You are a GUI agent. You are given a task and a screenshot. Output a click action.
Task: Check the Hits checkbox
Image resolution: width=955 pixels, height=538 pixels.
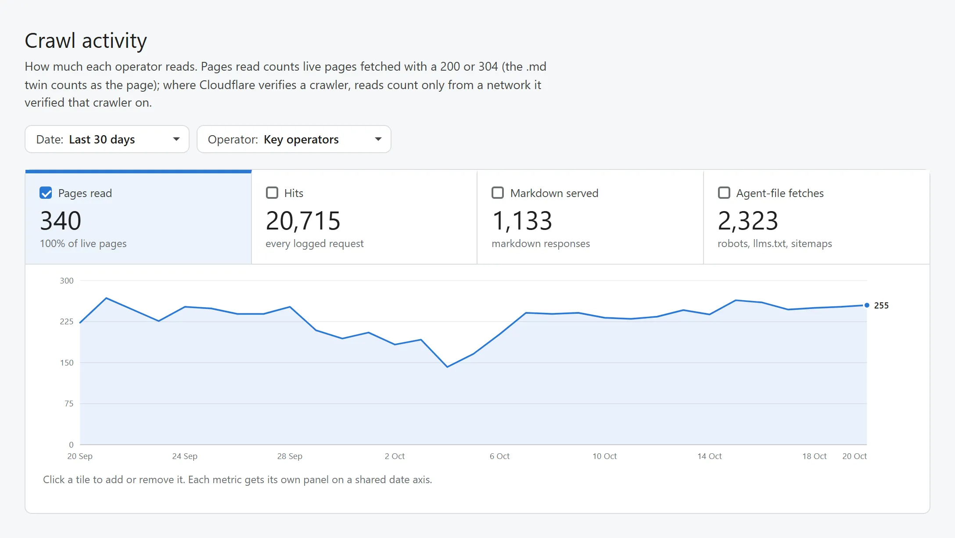[x=272, y=193]
